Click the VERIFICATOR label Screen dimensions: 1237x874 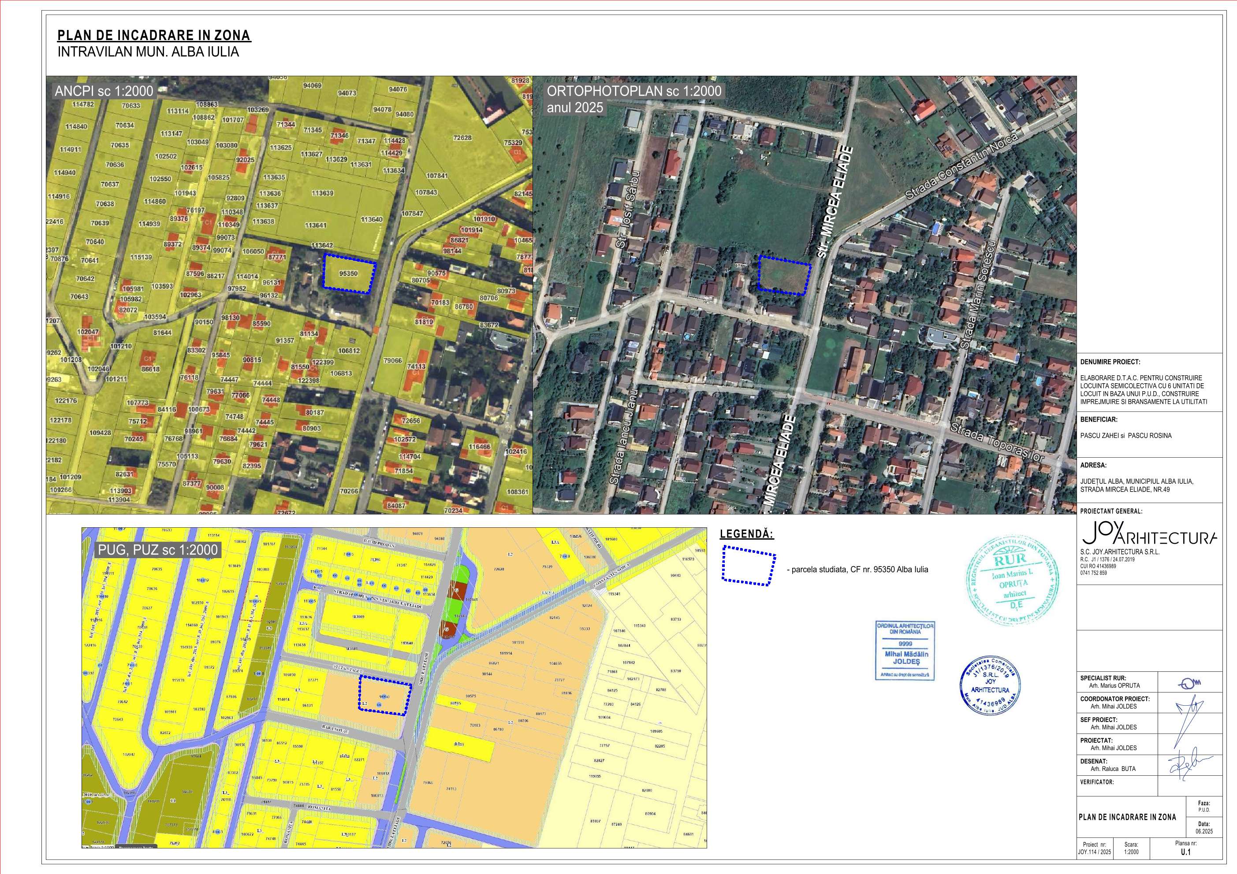tap(1097, 782)
